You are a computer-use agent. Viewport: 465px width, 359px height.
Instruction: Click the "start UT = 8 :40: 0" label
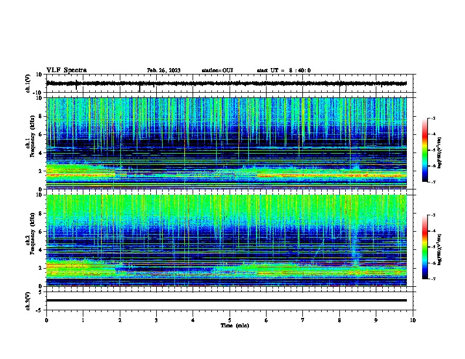click(284, 70)
